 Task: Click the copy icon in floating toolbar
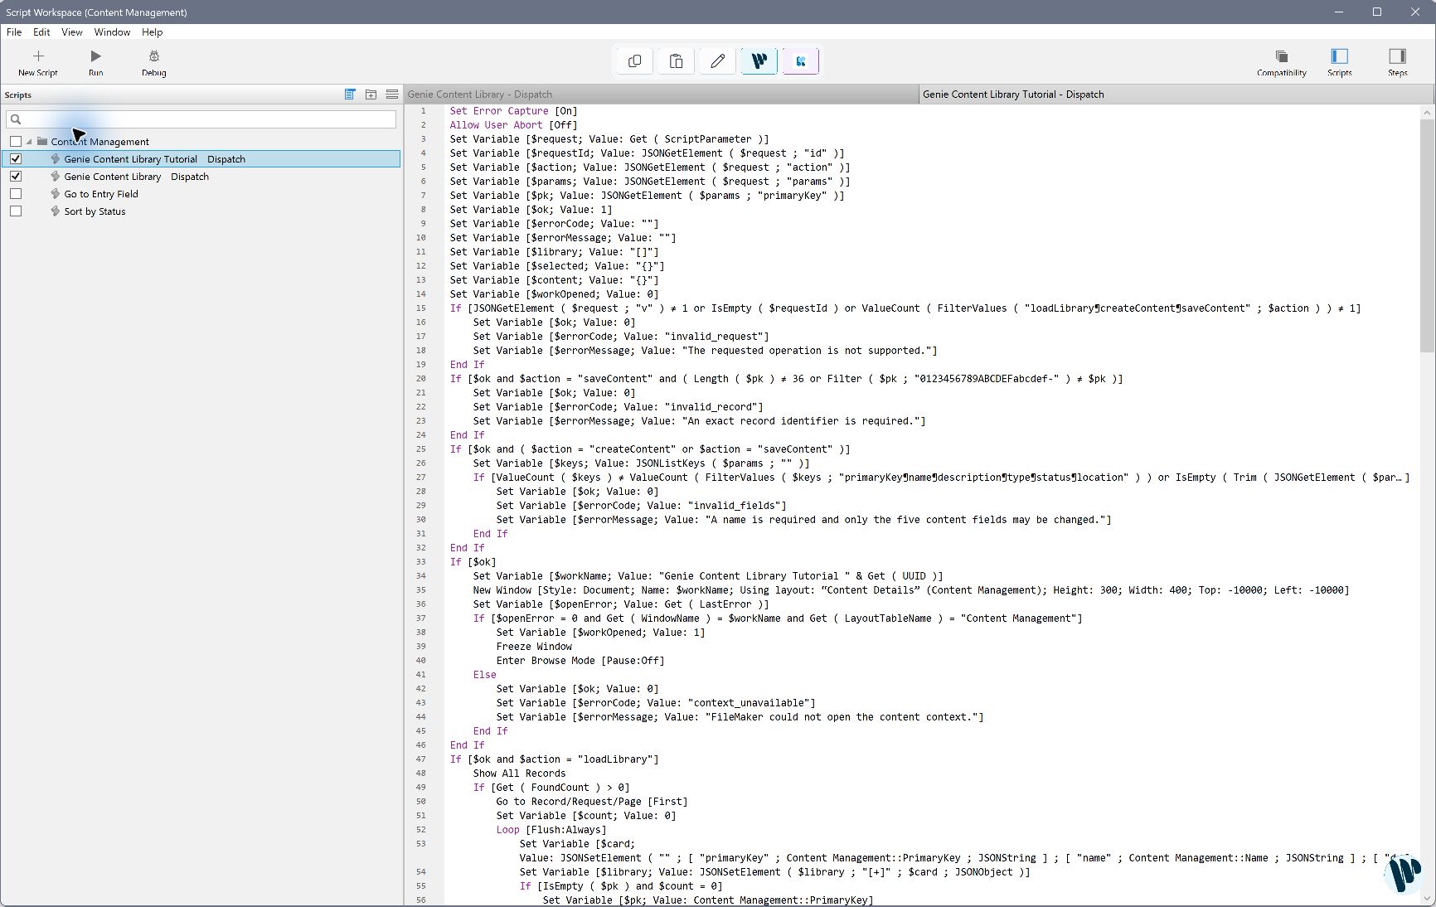tap(635, 61)
